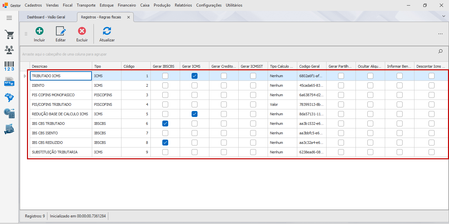
Task: Click the toolbar drag grip handle
Action: 26,34
